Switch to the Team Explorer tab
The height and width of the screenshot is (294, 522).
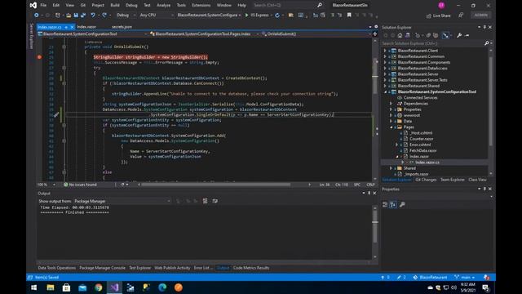coord(453,180)
